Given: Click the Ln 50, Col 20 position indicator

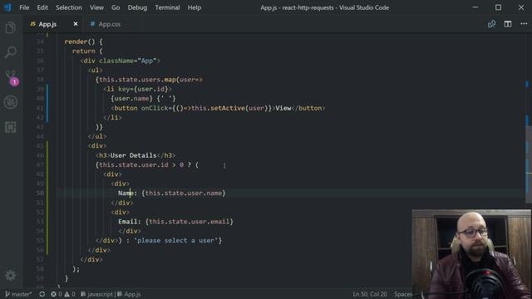Looking at the screenshot, I should tap(369, 294).
